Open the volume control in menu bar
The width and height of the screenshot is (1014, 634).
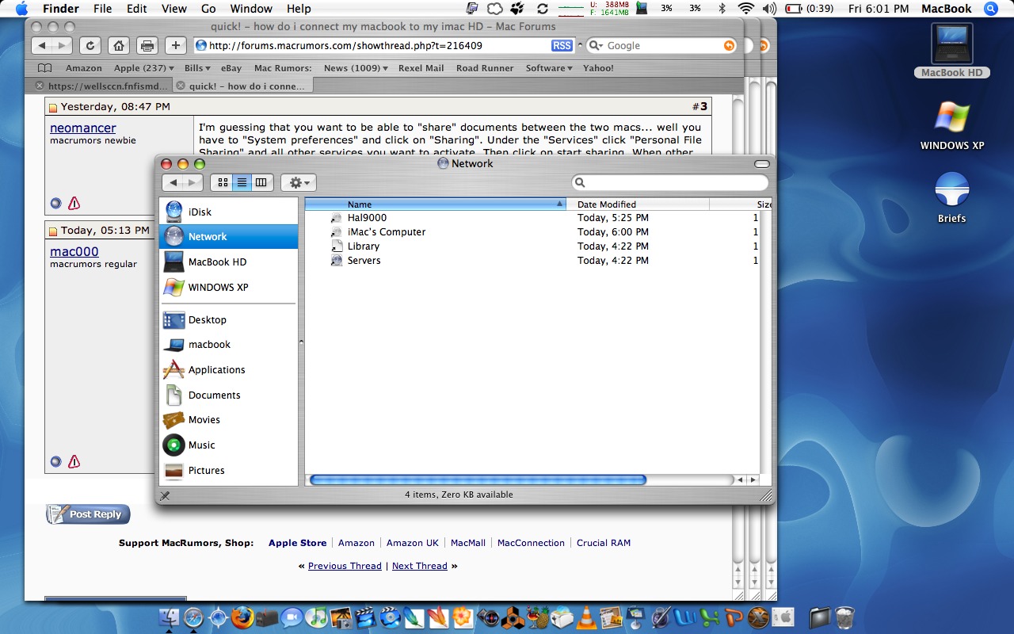pos(769,9)
